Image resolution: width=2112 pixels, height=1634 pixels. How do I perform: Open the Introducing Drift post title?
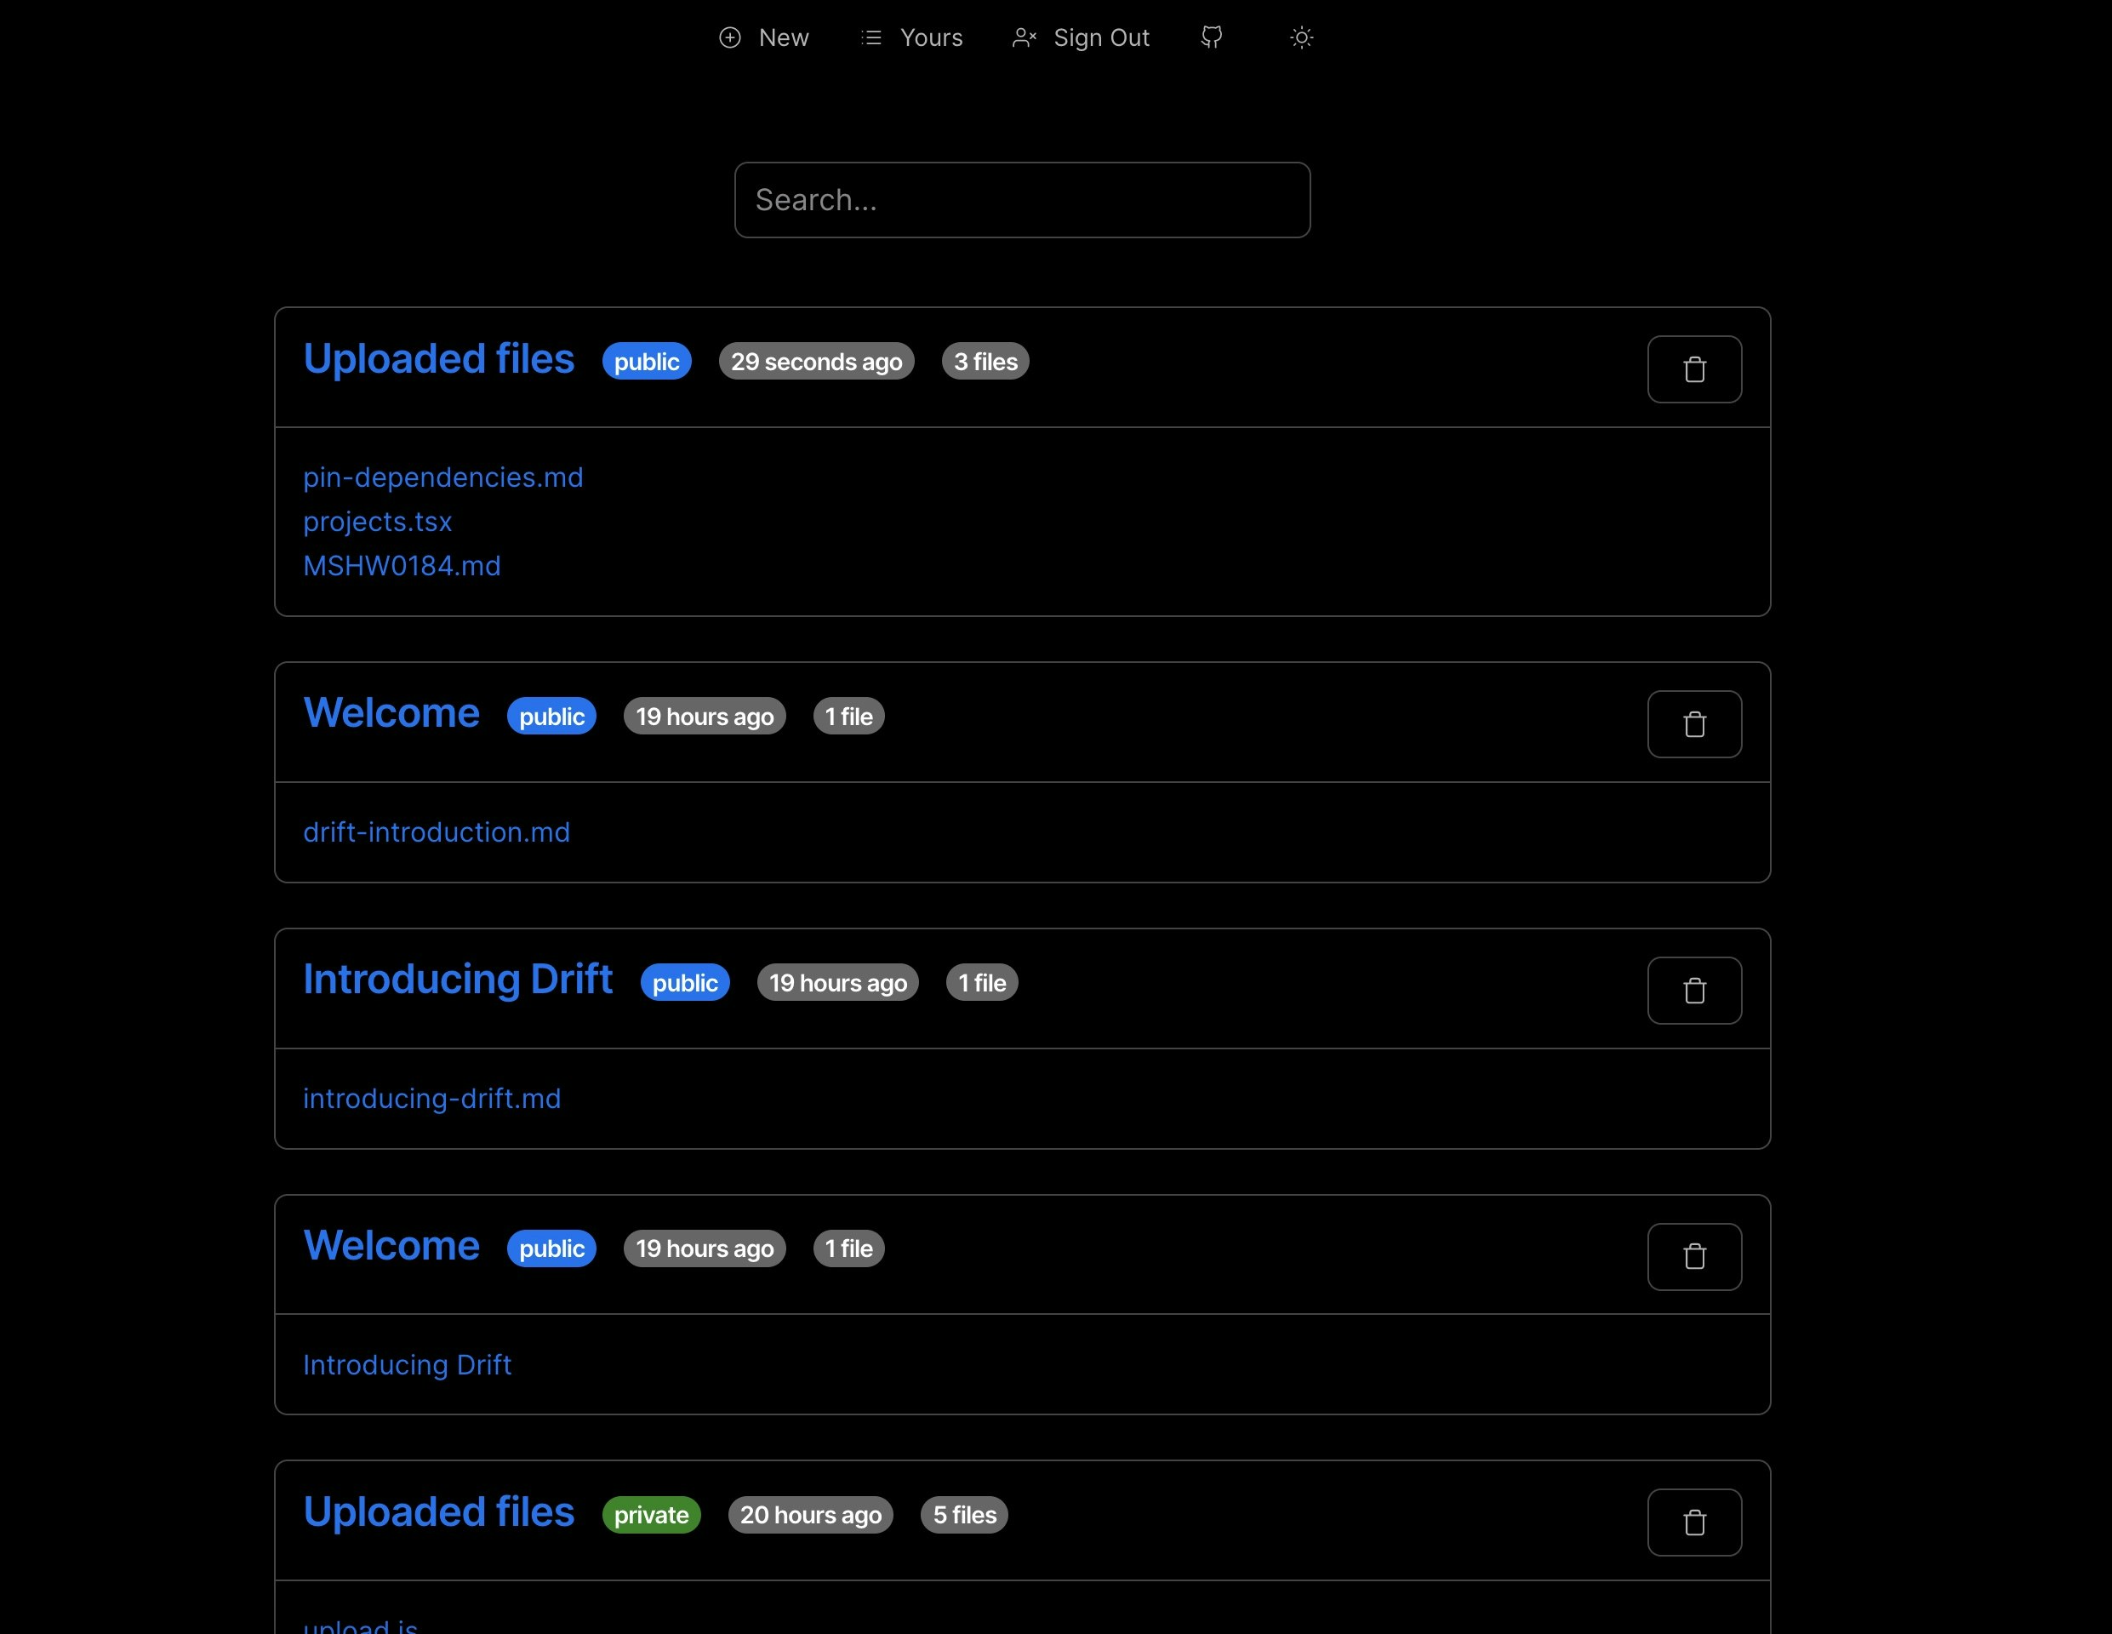click(x=458, y=979)
